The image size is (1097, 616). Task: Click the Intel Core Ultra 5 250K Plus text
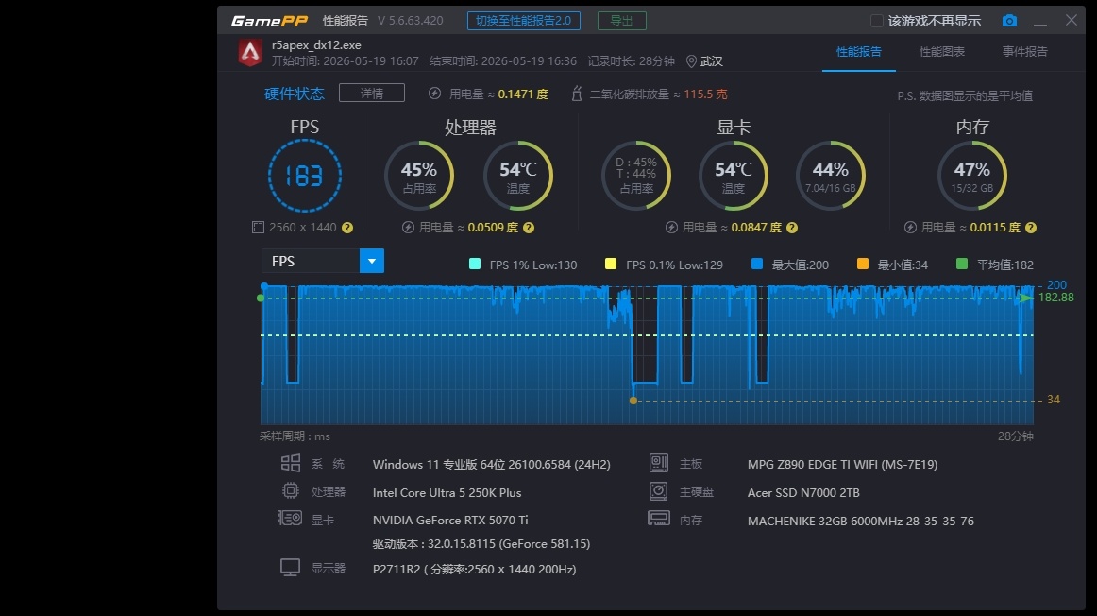(447, 493)
